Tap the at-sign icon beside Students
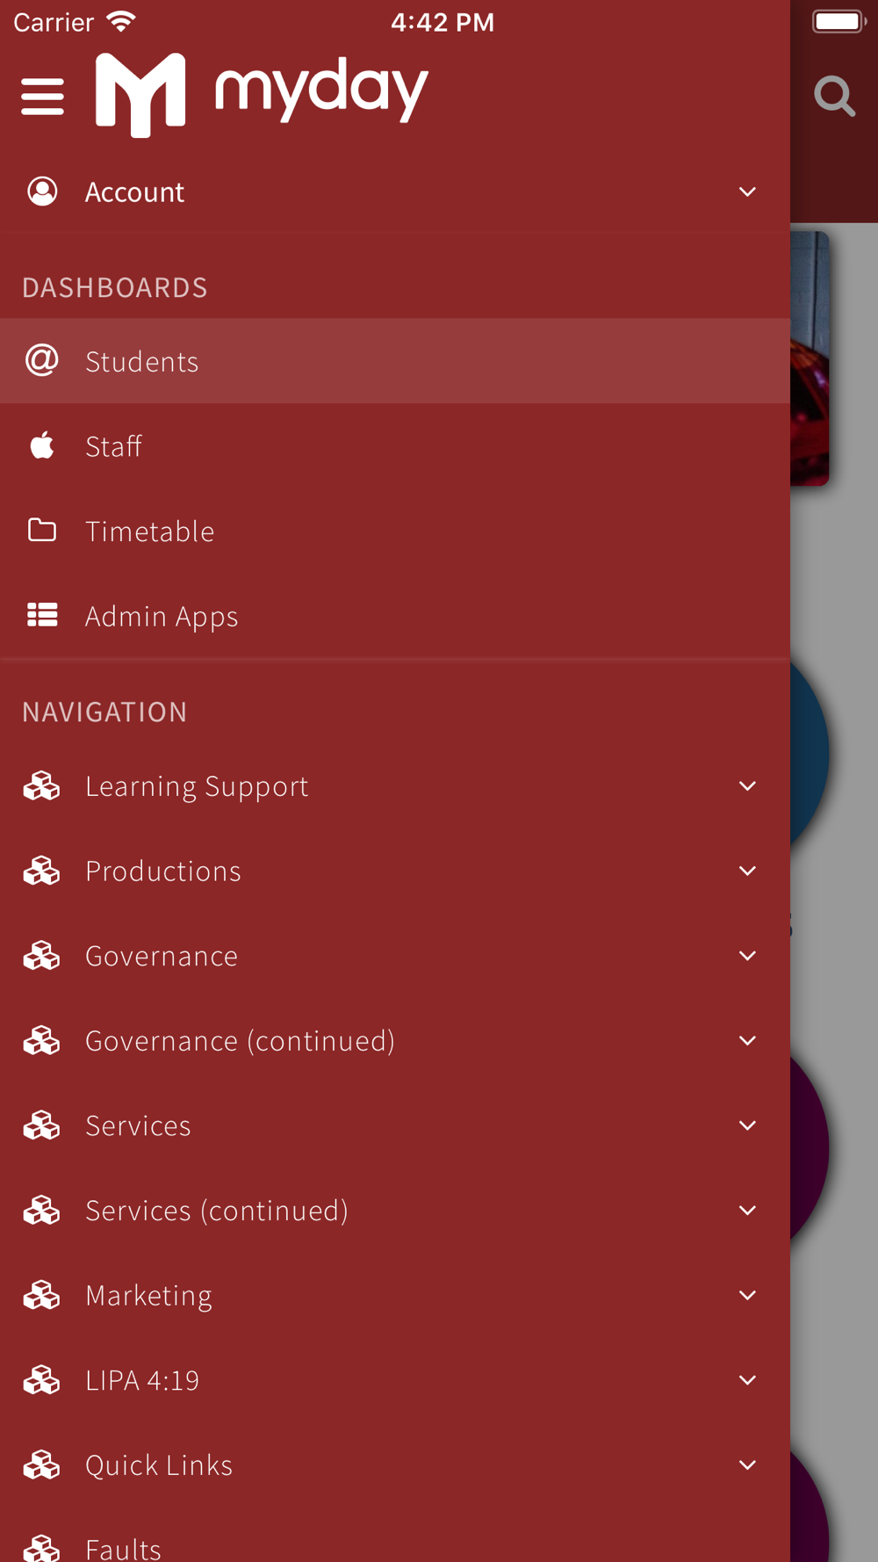 tap(42, 361)
